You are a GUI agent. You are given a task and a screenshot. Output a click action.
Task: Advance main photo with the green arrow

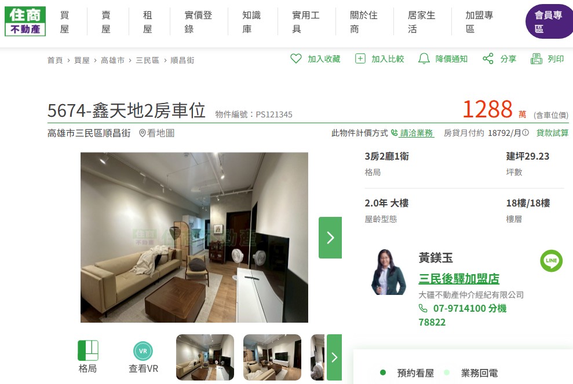tap(330, 238)
